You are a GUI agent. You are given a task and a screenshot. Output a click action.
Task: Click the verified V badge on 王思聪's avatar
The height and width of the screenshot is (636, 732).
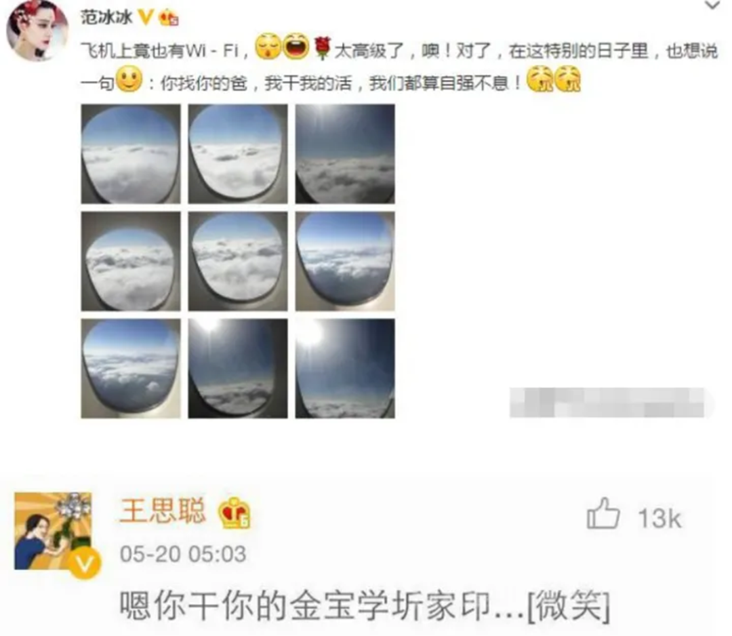tap(85, 563)
